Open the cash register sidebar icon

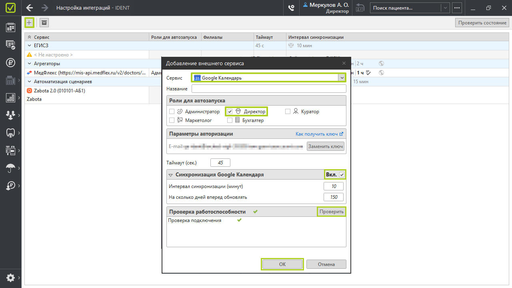(11, 80)
